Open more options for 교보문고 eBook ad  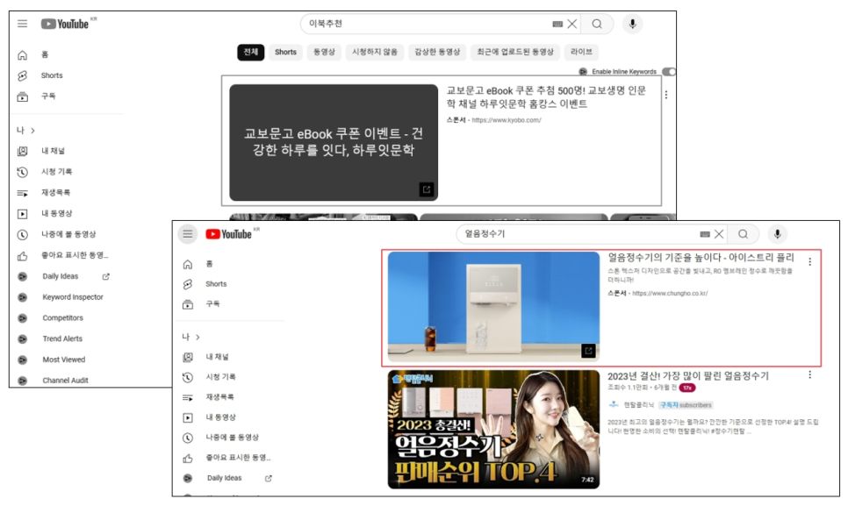tap(665, 95)
